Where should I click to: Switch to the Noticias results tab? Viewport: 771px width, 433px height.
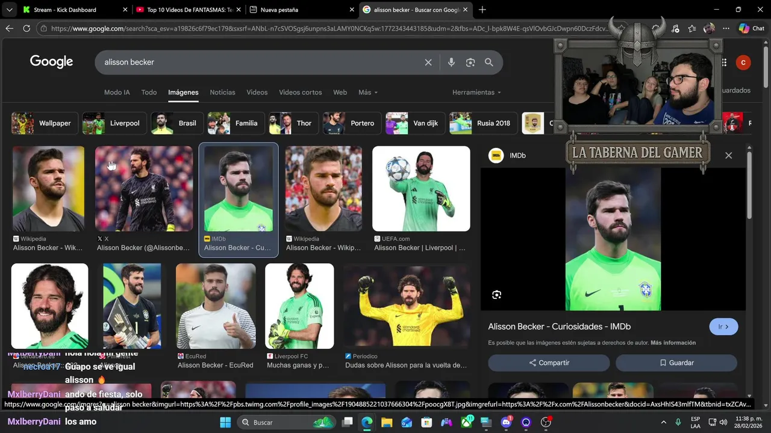[x=222, y=93]
